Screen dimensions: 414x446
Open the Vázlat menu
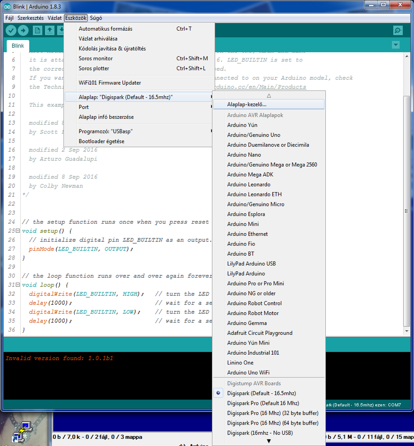coord(55,18)
